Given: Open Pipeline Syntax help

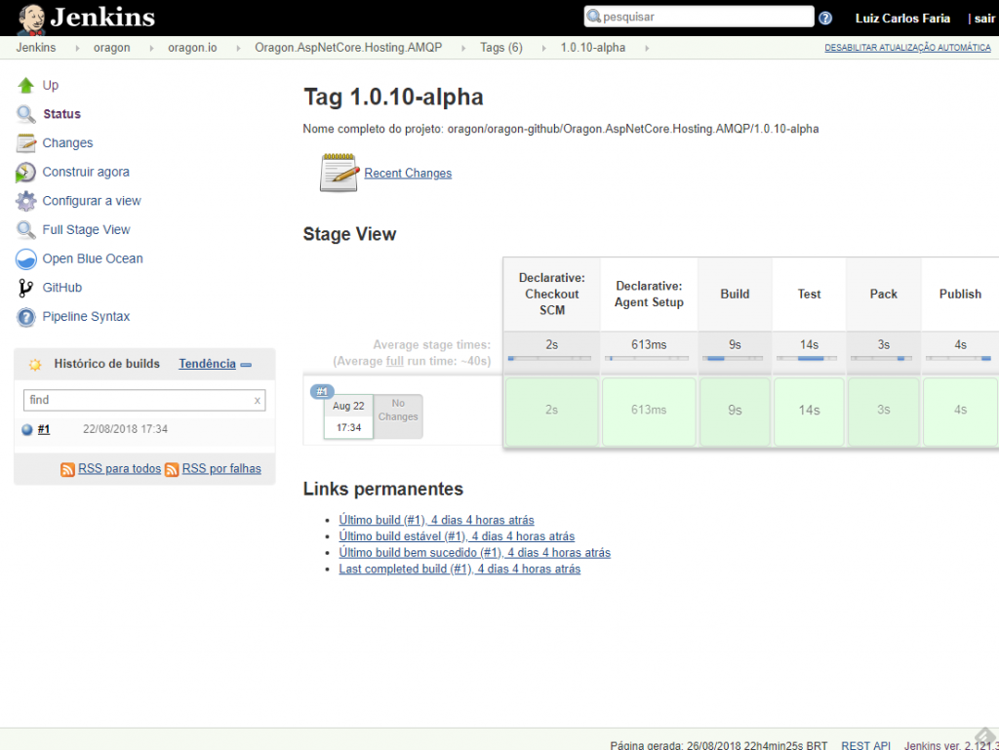Looking at the screenshot, I should [x=85, y=316].
